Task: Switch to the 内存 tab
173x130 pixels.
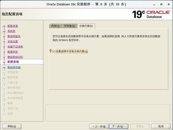Action: [55, 26]
